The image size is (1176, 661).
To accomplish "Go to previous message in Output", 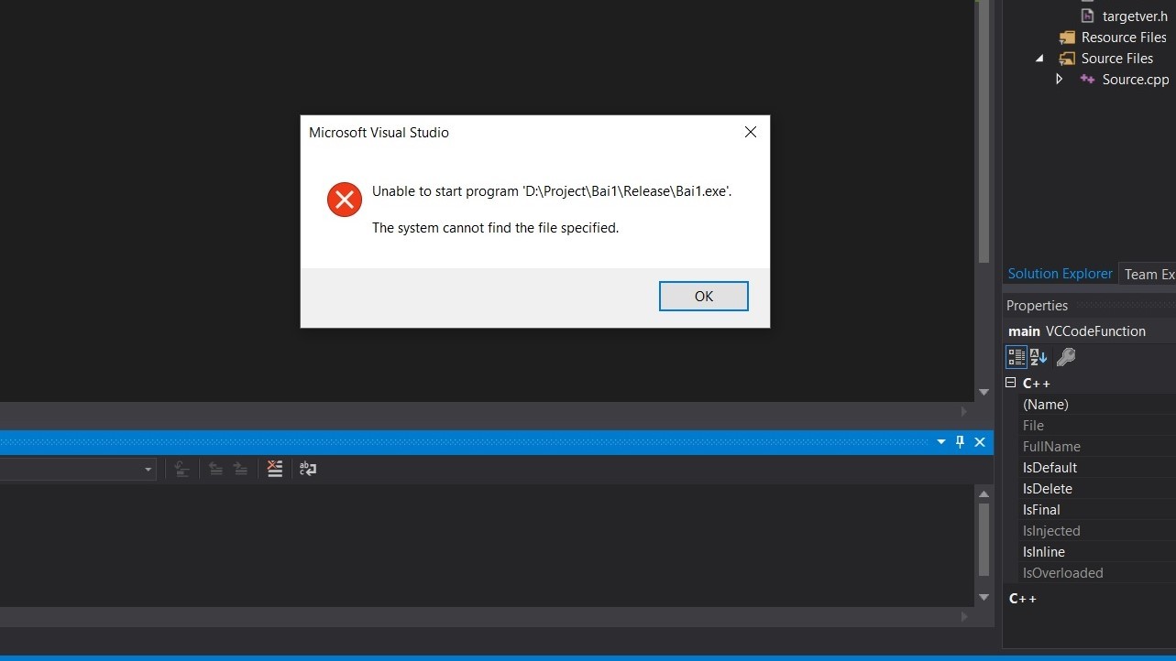I will click(x=215, y=469).
